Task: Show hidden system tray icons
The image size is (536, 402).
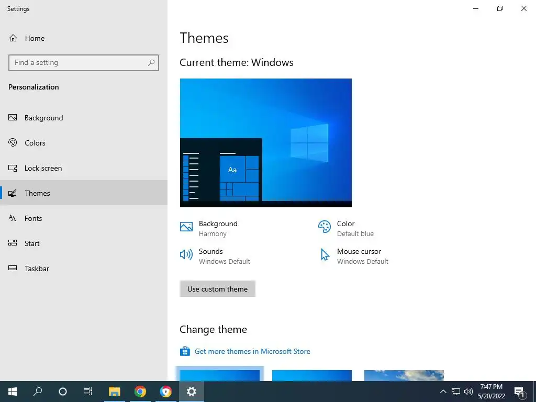Action: pyautogui.click(x=443, y=392)
